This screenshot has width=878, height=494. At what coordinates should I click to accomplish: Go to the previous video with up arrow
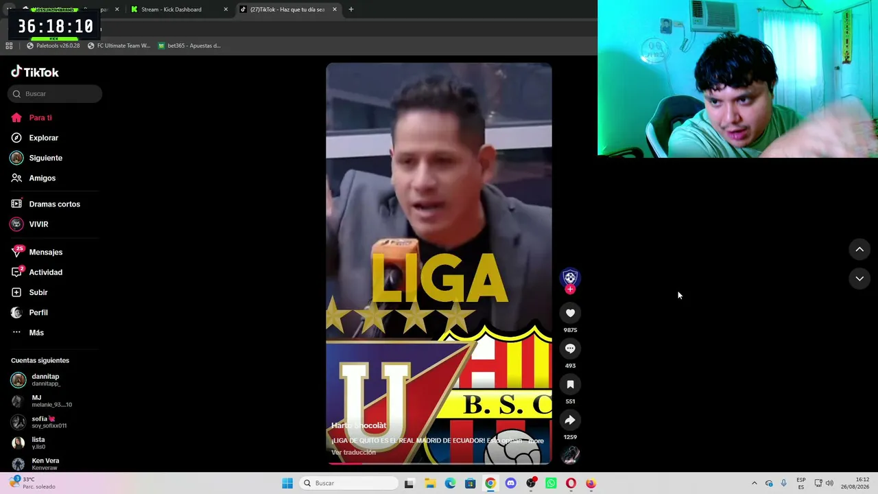[859, 249]
